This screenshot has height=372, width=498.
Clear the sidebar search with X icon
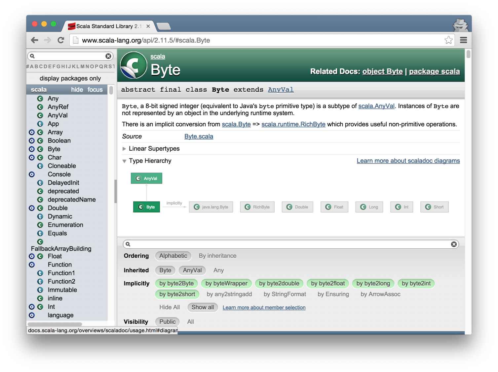(108, 56)
